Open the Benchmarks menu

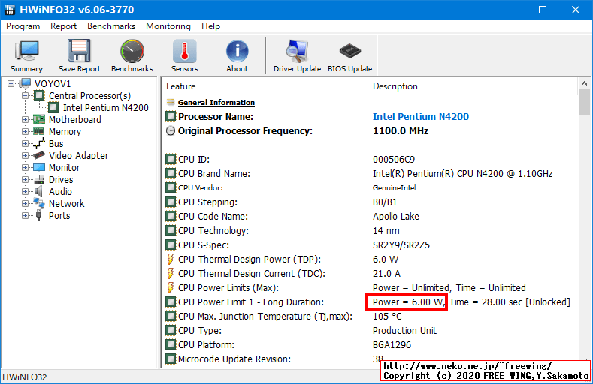[111, 26]
